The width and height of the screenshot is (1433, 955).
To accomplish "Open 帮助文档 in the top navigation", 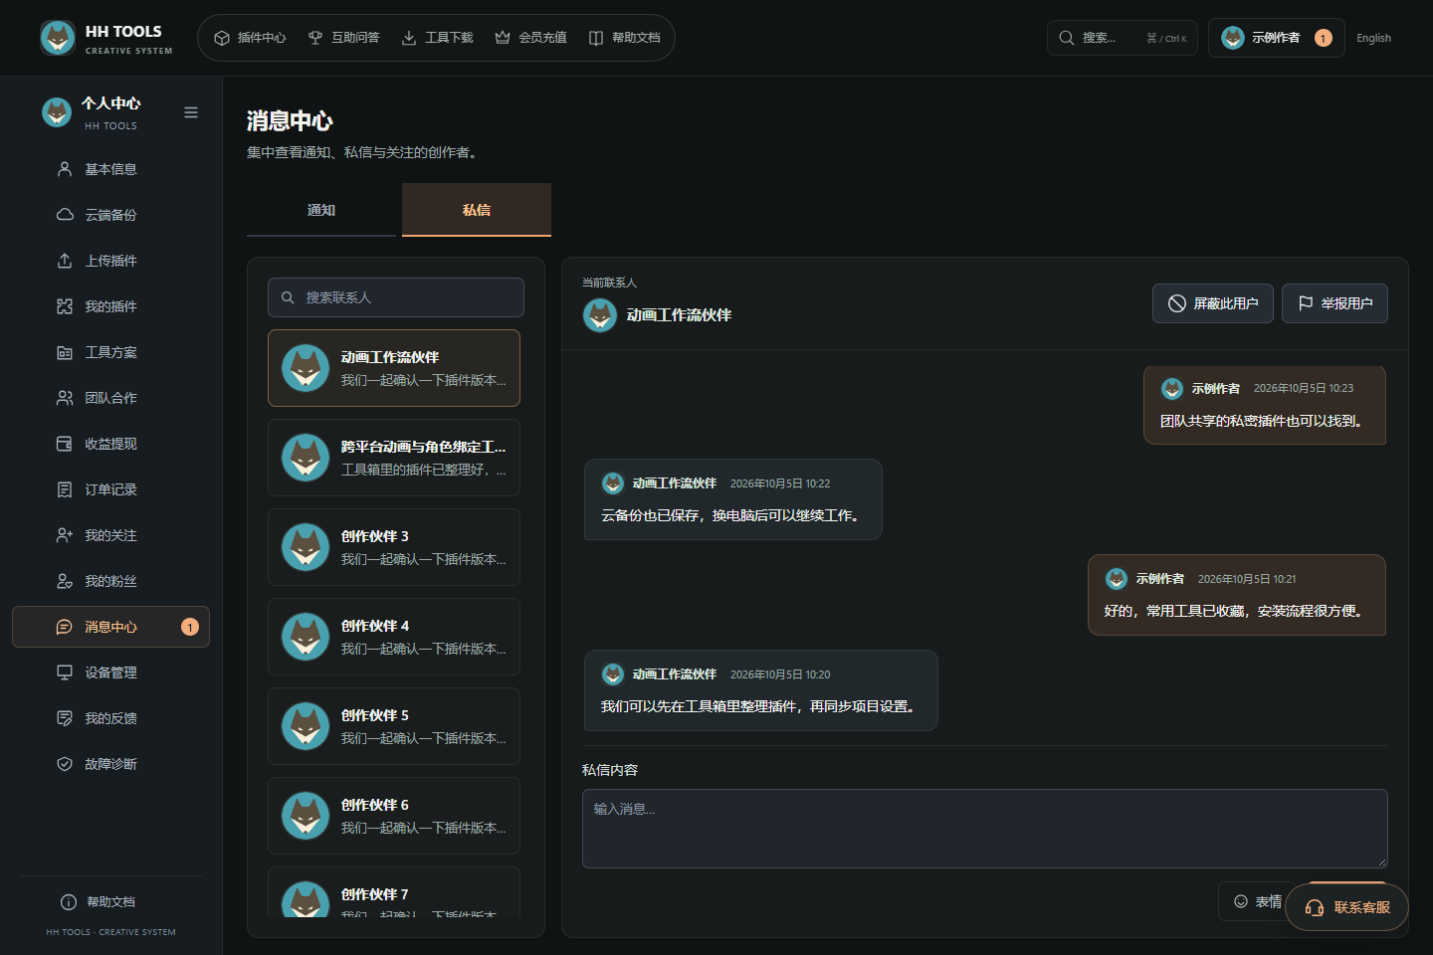I will [624, 38].
